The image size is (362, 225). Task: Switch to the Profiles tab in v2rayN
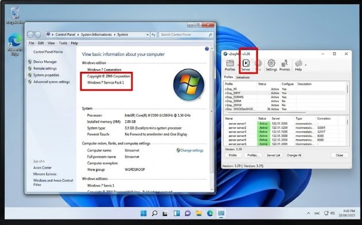[x=228, y=77]
